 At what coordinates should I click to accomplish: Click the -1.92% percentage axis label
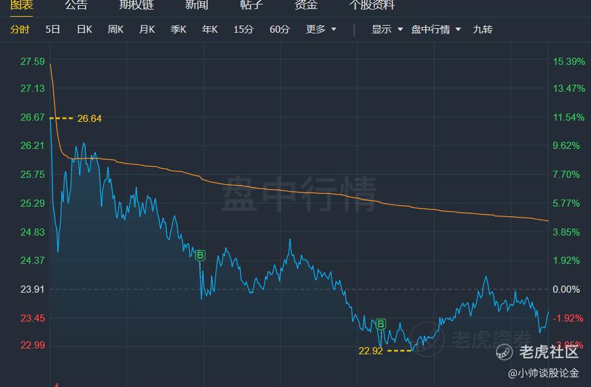[568, 318]
